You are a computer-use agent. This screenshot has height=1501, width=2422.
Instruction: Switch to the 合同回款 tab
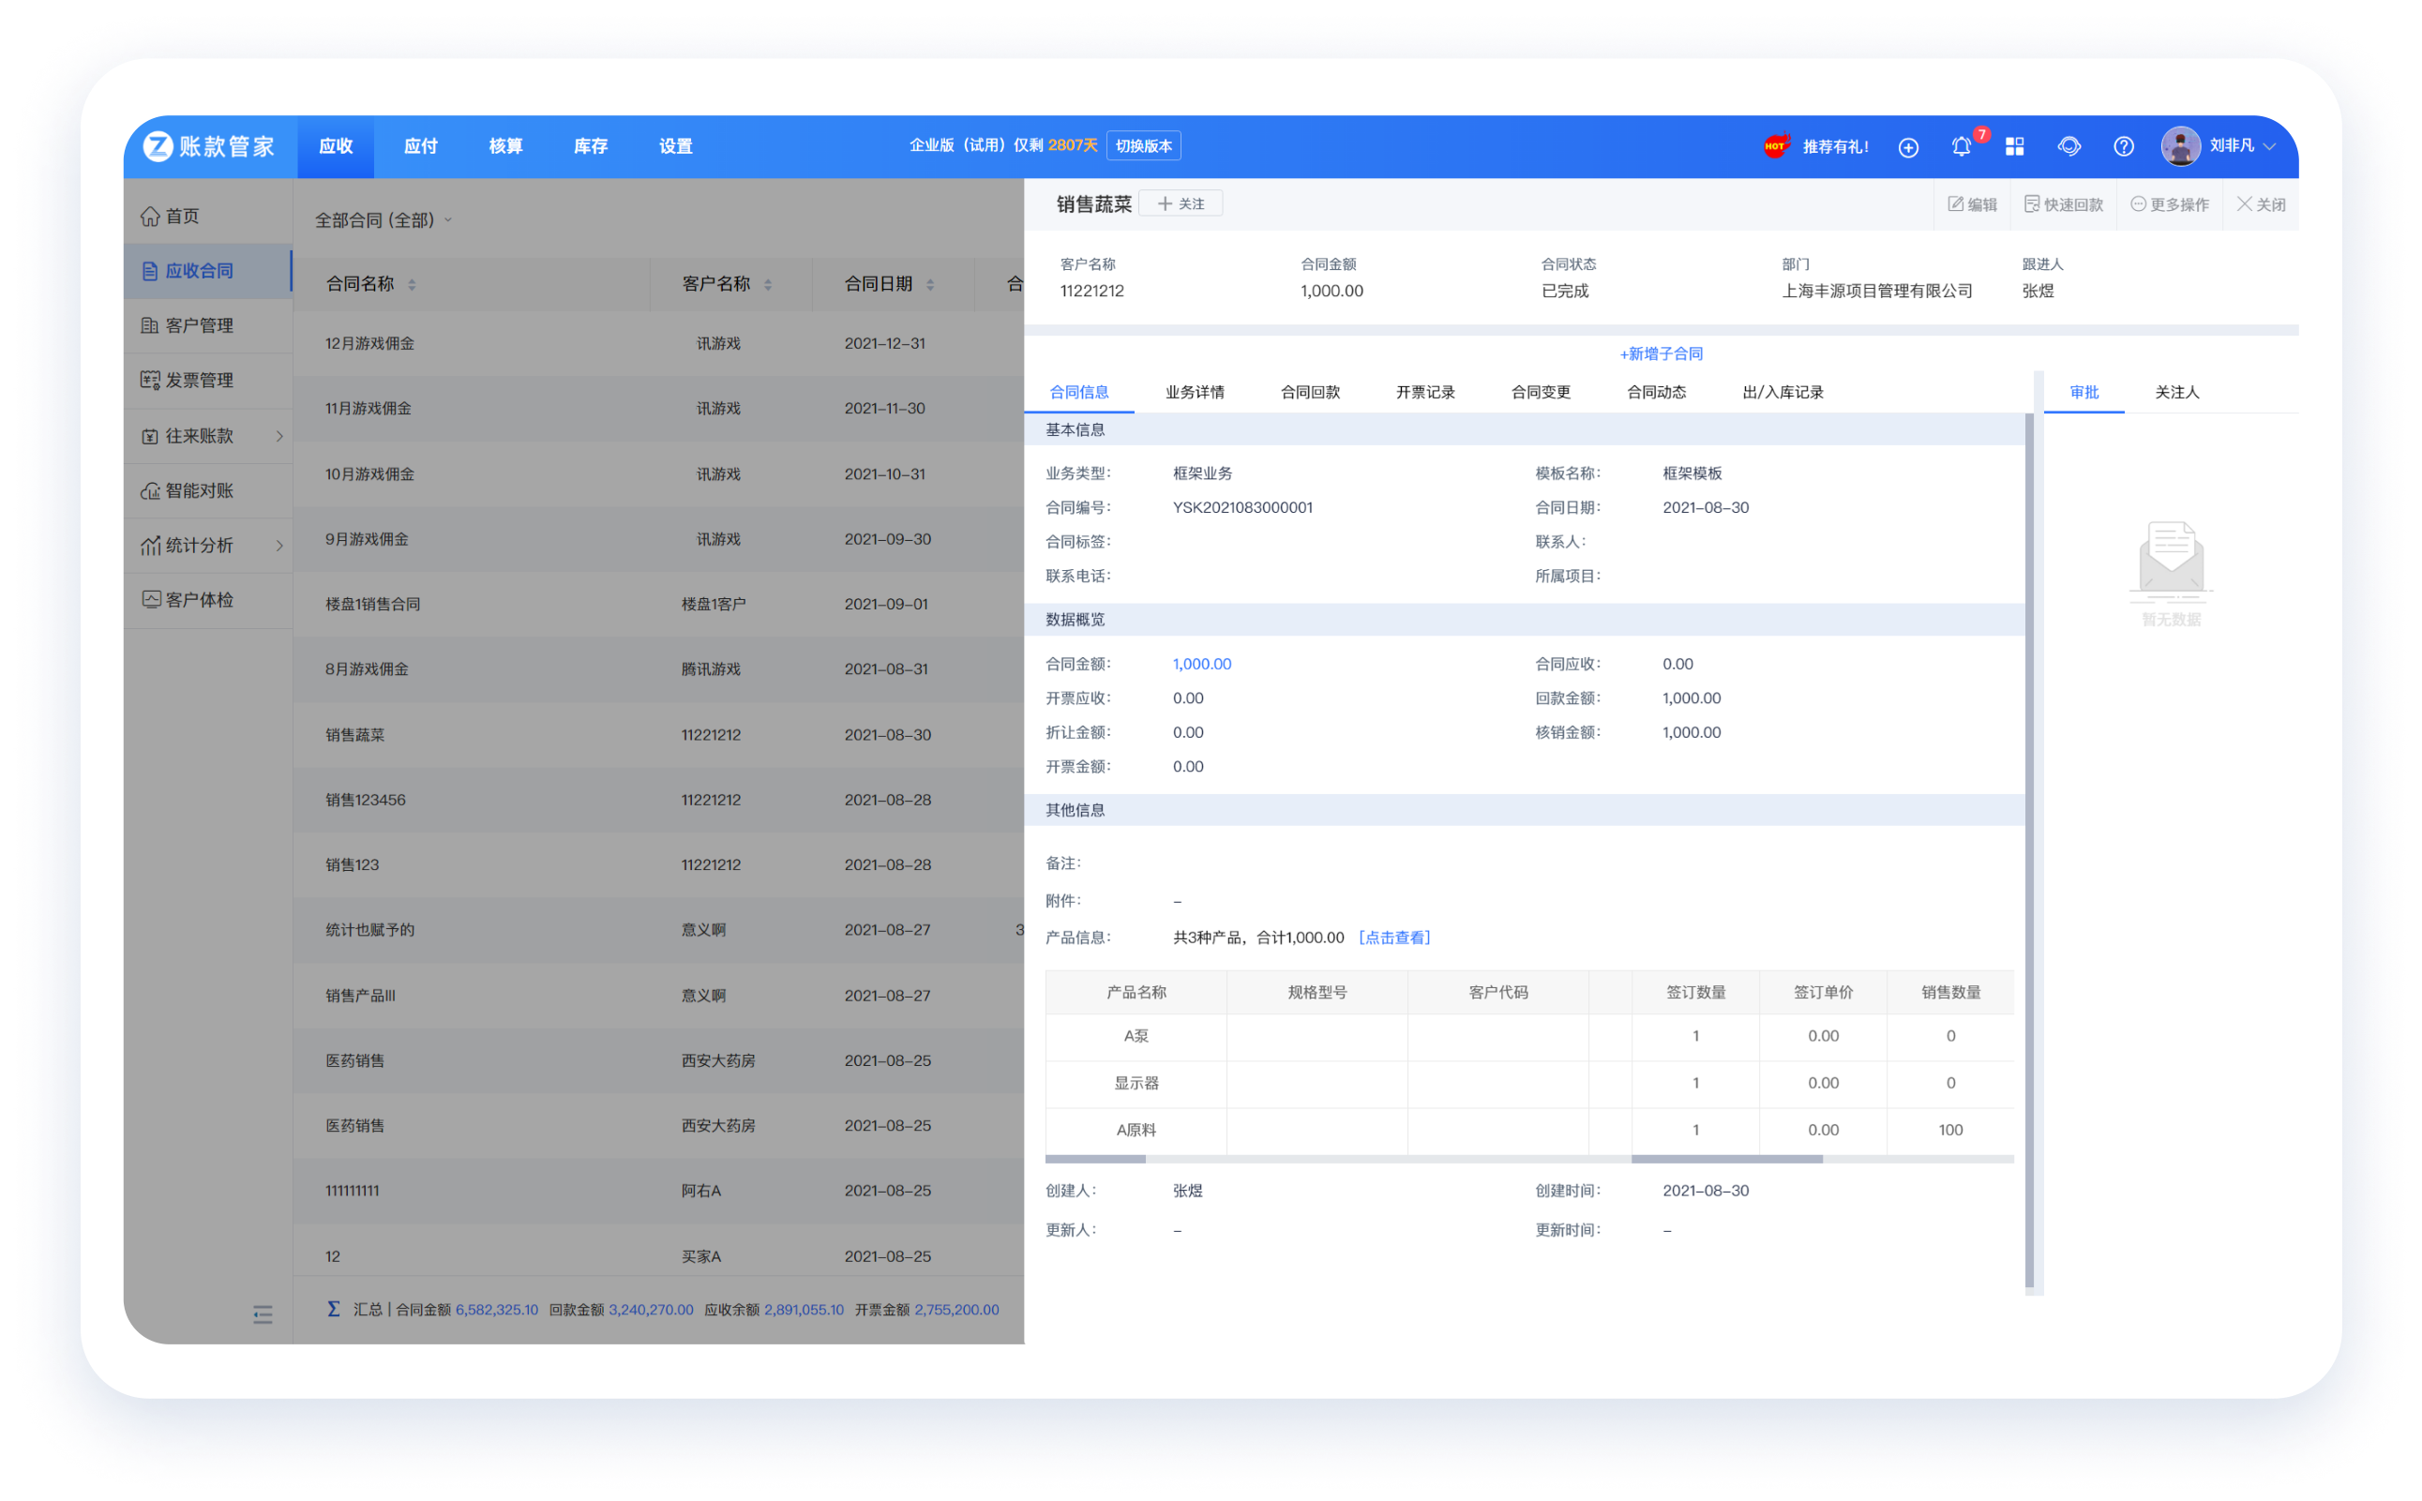coord(1309,392)
